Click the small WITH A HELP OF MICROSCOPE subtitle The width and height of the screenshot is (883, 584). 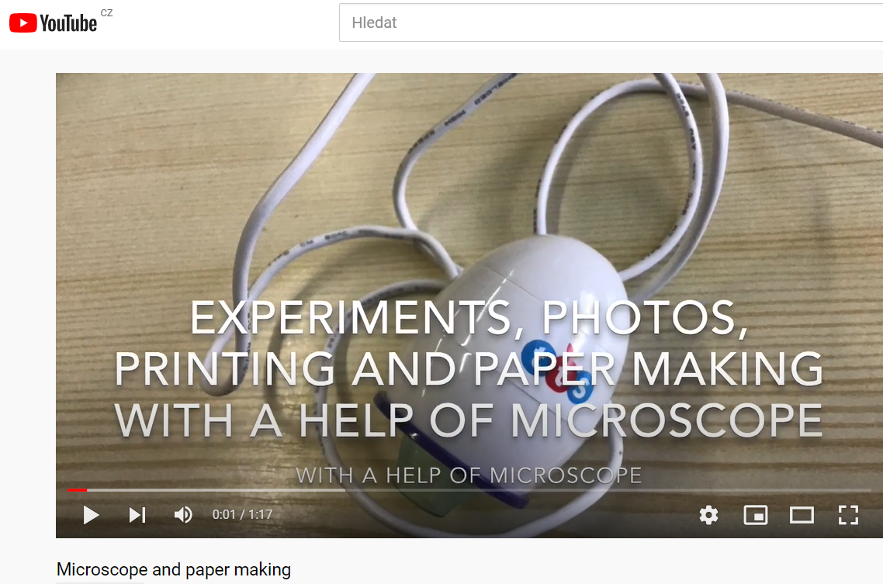[469, 475]
